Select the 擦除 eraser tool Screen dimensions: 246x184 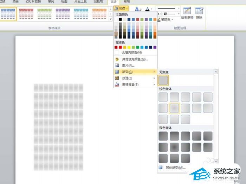coord(199,13)
